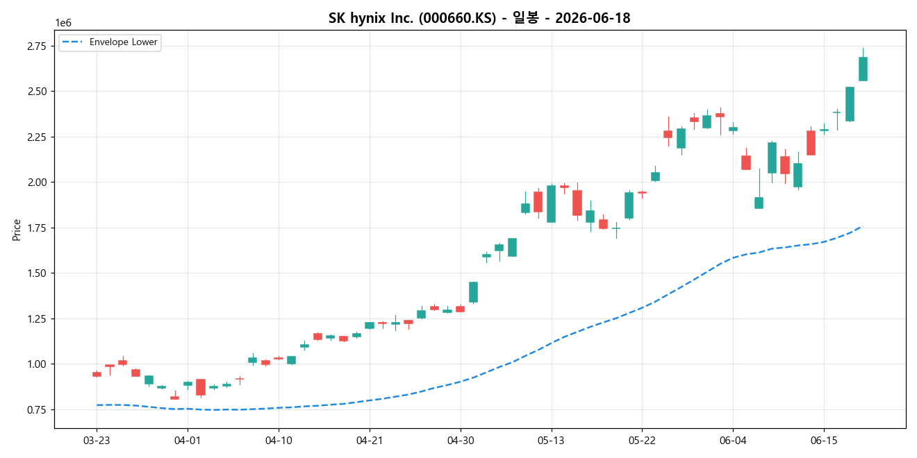Click the 06-04 x-axis date label
Image resolution: width=917 pixels, height=458 pixels.
(733, 441)
